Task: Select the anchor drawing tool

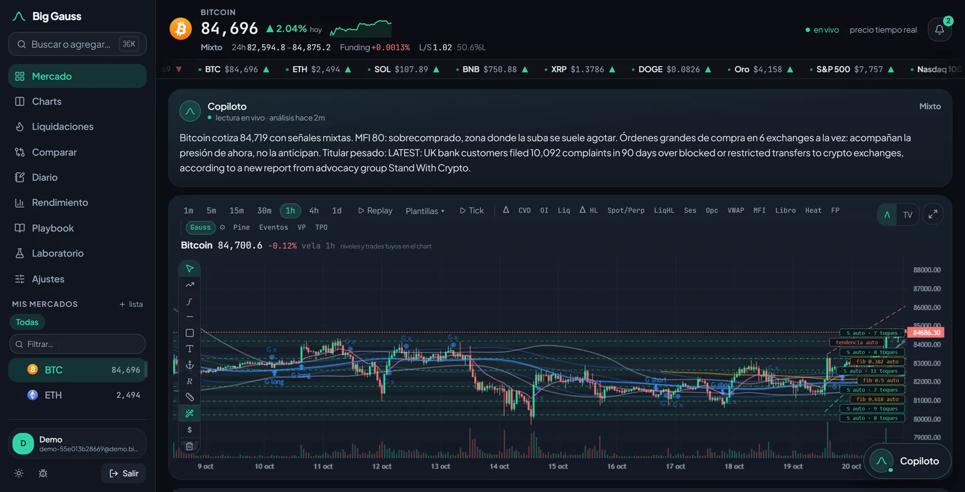Action: point(189,365)
